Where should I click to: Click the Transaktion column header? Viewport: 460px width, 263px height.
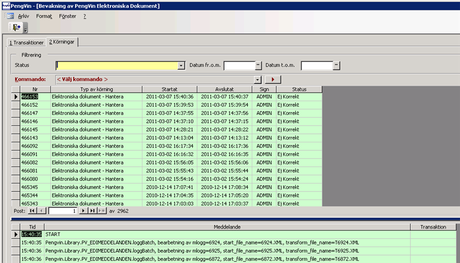click(433, 227)
